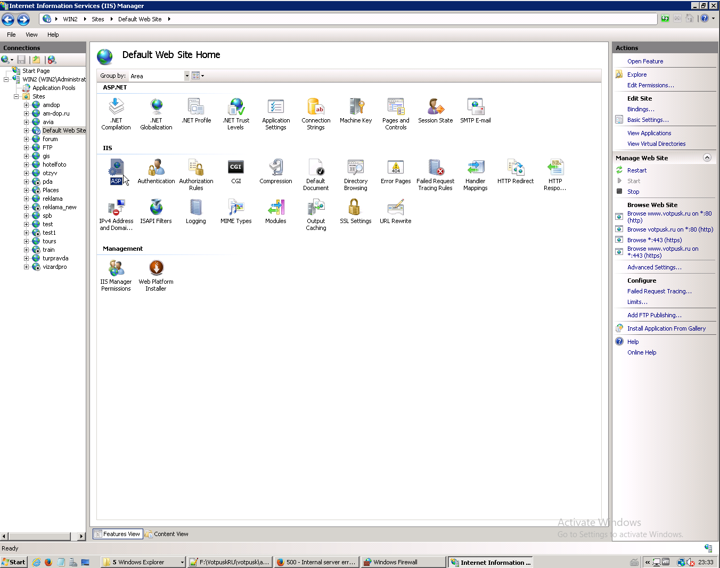This screenshot has width=720, height=568.
Task: Open SSL Settings icon
Action: click(356, 211)
